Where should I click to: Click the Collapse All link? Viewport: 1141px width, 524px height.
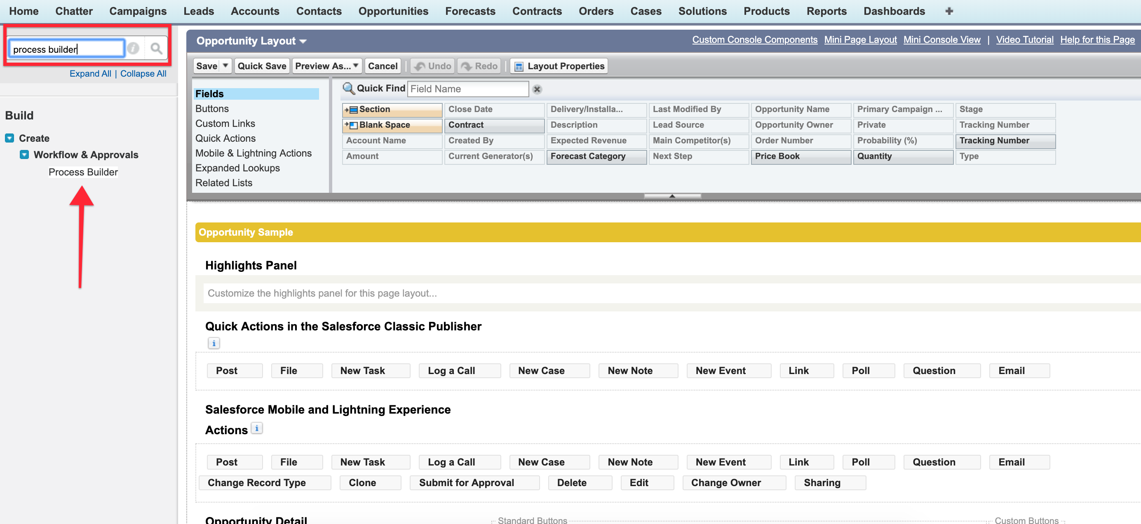tap(143, 73)
